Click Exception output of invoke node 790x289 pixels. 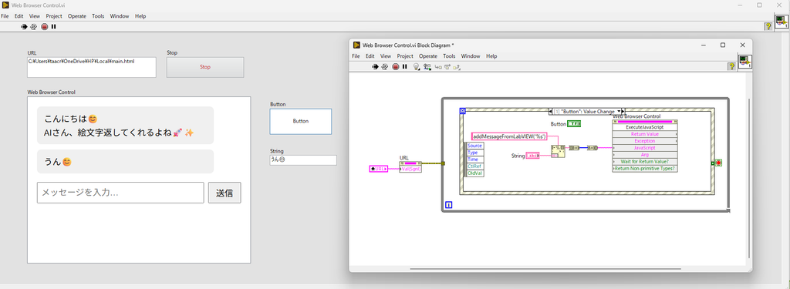(645, 142)
